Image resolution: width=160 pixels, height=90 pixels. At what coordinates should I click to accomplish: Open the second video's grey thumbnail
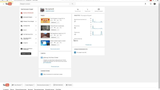(45, 28)
